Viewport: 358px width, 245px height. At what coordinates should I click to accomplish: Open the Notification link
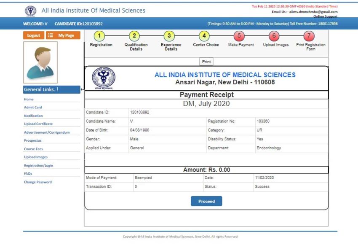tap(33, 116)
